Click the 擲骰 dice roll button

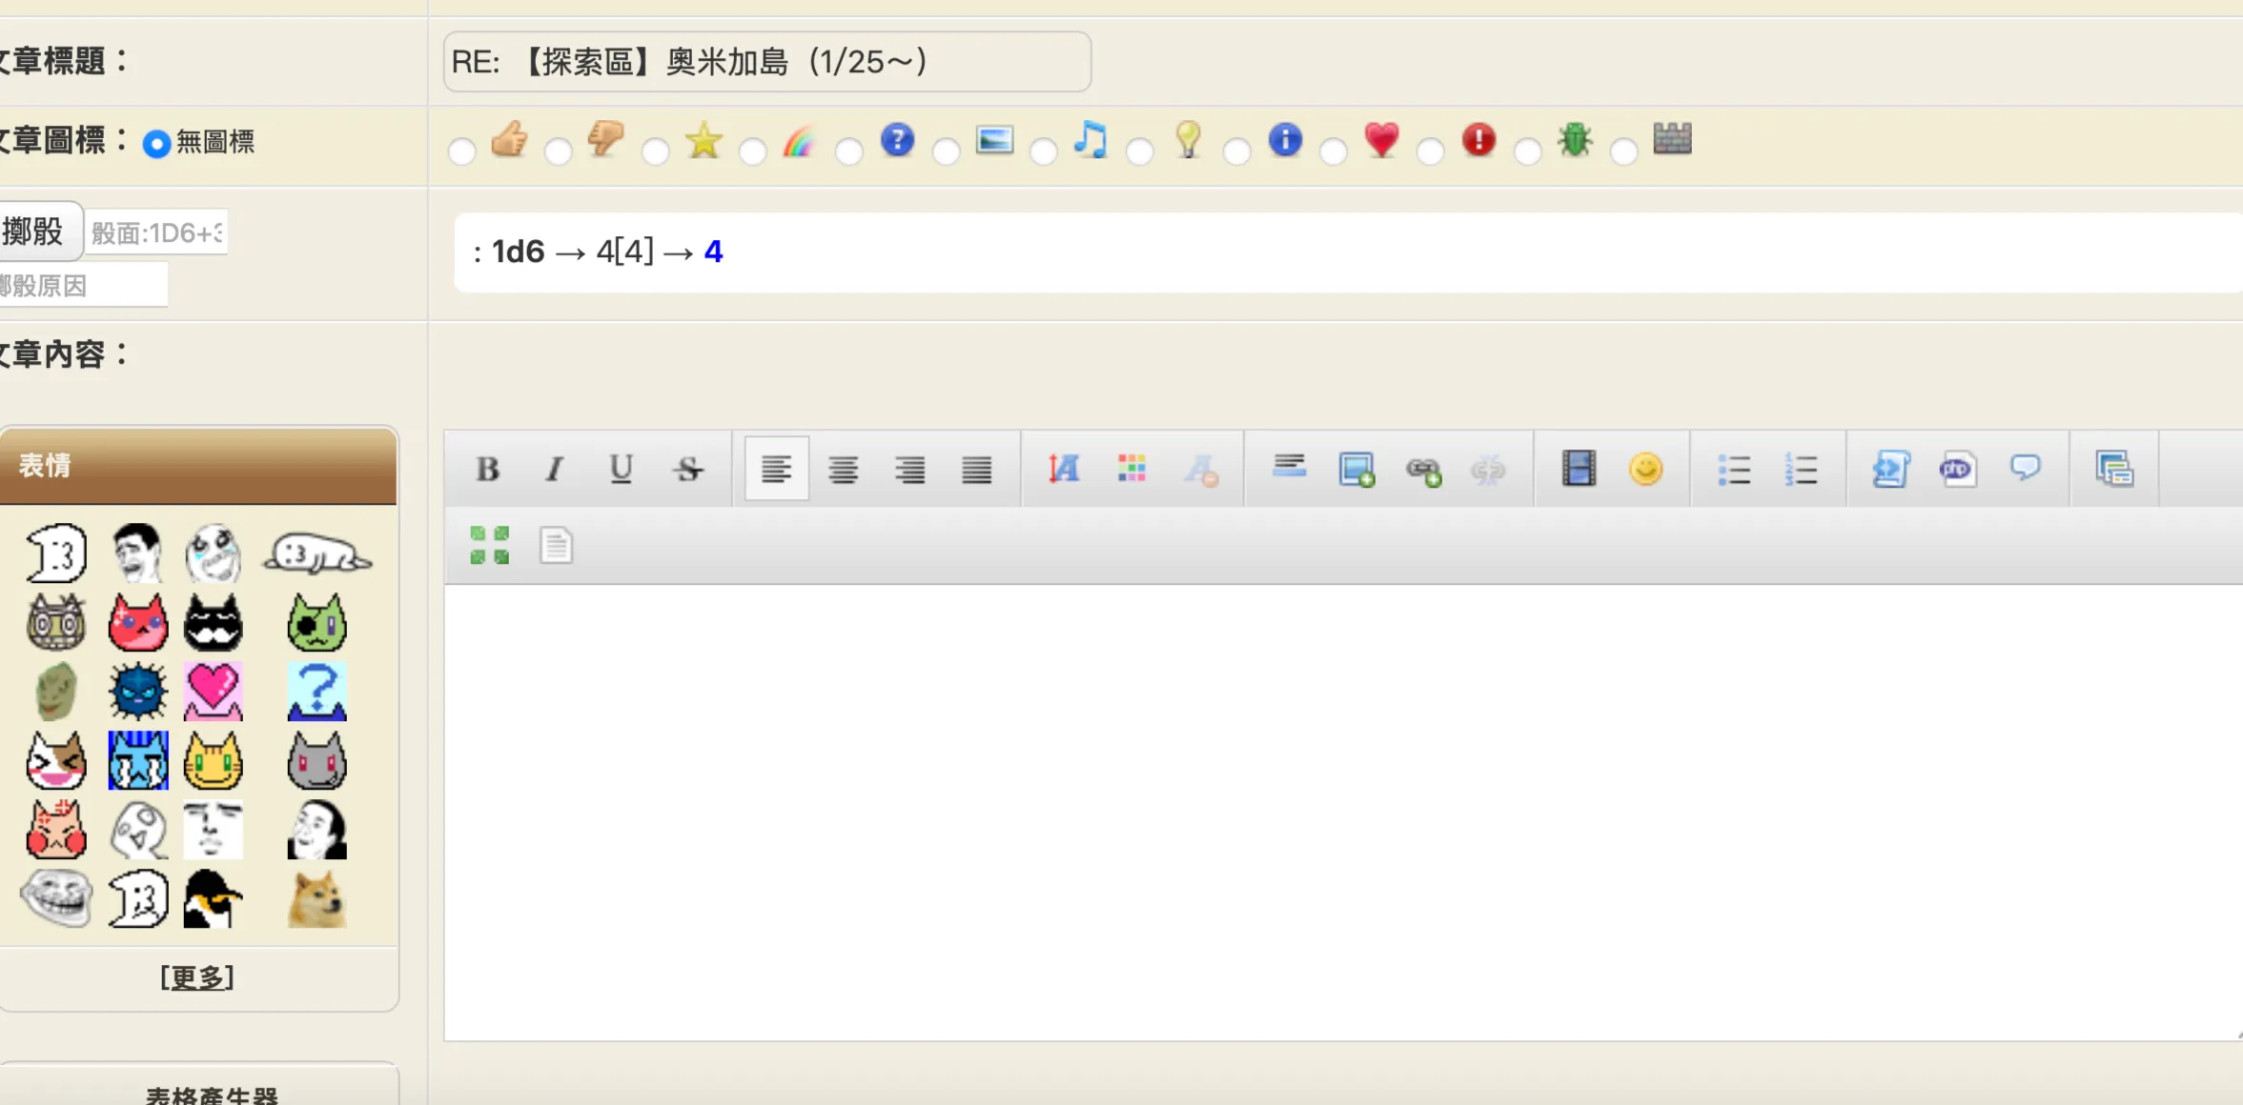(x=34, y=231)
